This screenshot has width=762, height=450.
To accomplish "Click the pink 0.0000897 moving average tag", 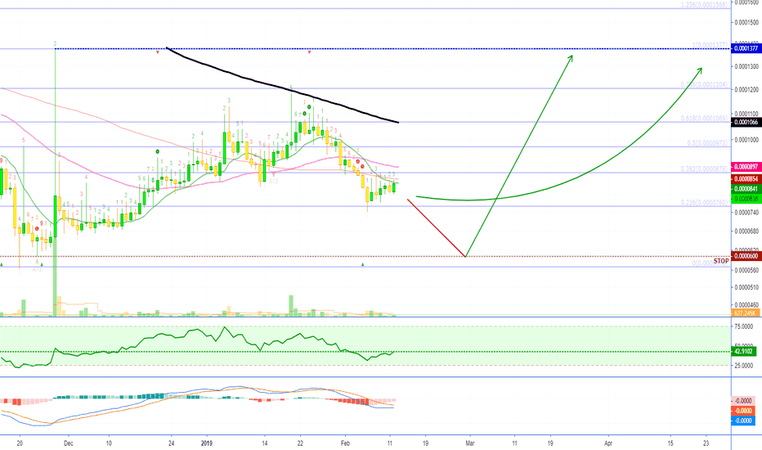I will (746, 167).
